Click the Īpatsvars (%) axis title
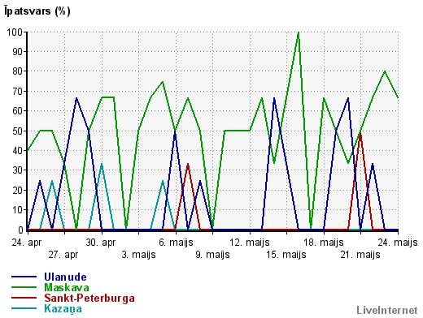This screenshot has width=423, height=318. [37, 11]
